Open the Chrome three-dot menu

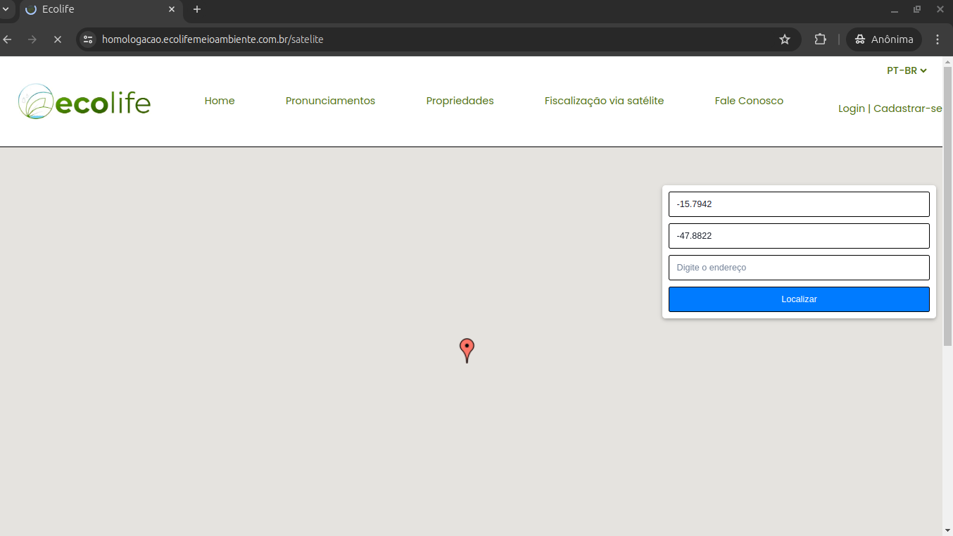(938, 39)
